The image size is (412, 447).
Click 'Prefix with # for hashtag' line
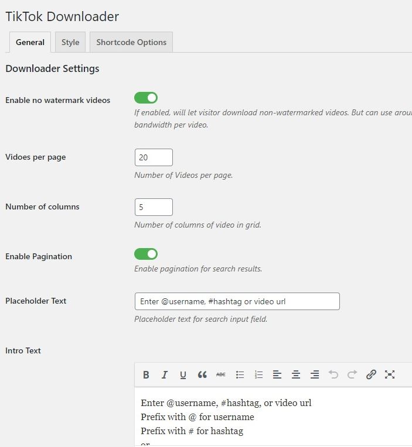(x=192, y=431)
